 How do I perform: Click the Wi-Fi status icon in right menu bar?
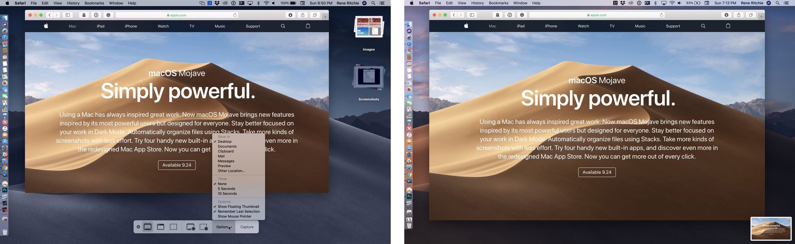(x=672, y=3)
